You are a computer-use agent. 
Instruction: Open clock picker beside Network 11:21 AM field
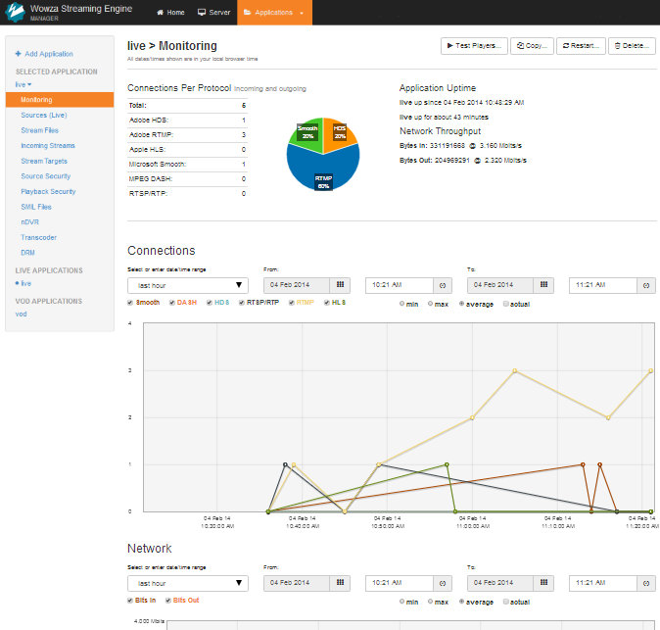(646, 583)
